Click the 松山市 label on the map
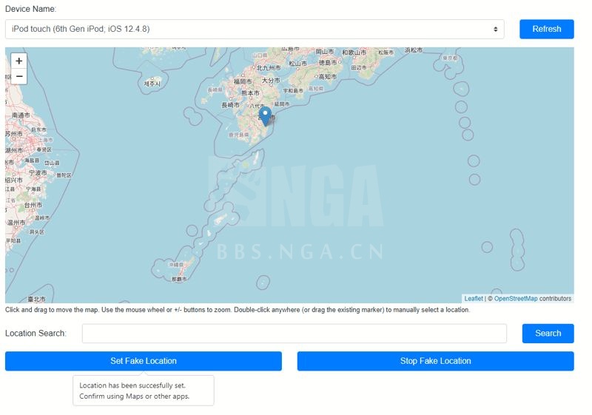The image size is (592, 415). click(298, 64)
